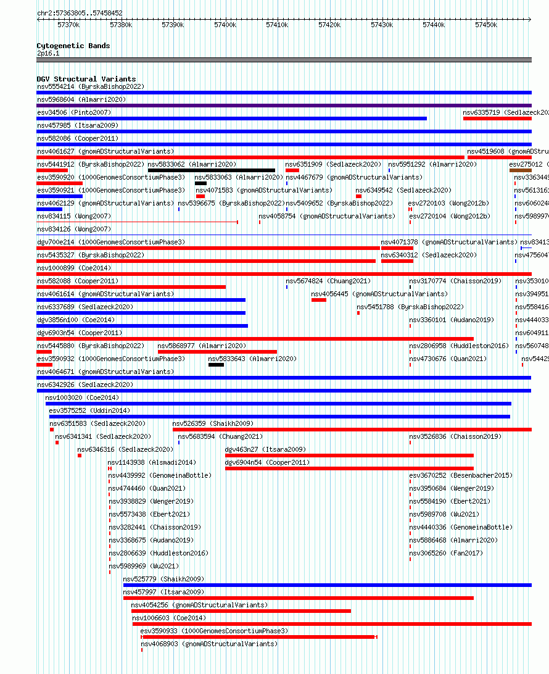
Task: Open nsv4068903 gnomAD variant
Action: click(x=209, y=644)
